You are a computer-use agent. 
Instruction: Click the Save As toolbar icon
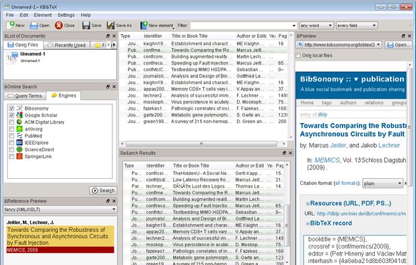click(110, 26)
